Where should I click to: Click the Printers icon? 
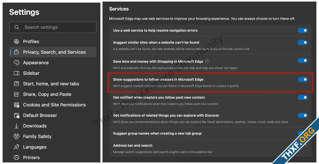(16, 157)
